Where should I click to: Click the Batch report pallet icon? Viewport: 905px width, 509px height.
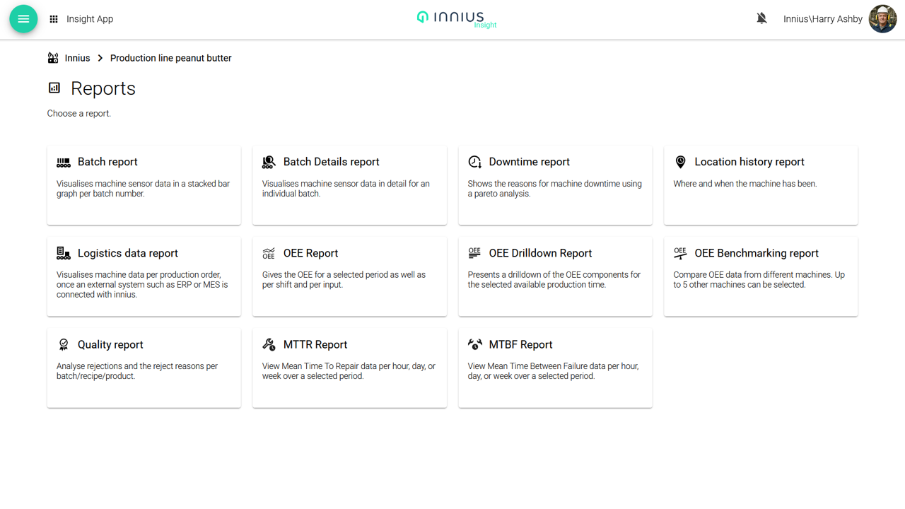64,162
